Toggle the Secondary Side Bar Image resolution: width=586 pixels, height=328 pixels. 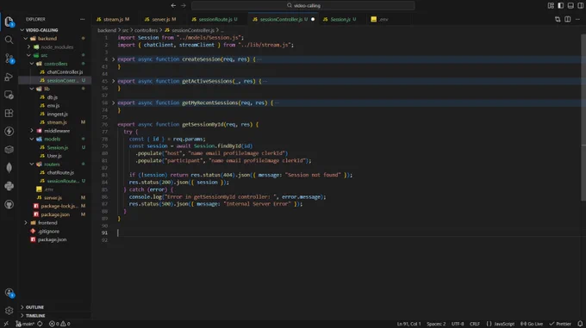pyautogui.click(x=580, y=6)
